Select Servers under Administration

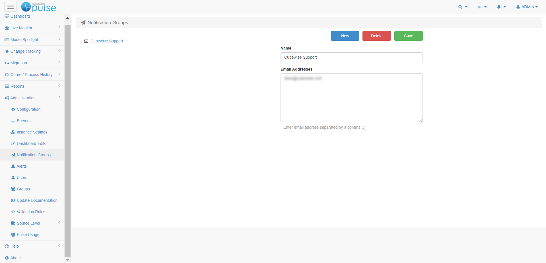click(x=24, y=121)
